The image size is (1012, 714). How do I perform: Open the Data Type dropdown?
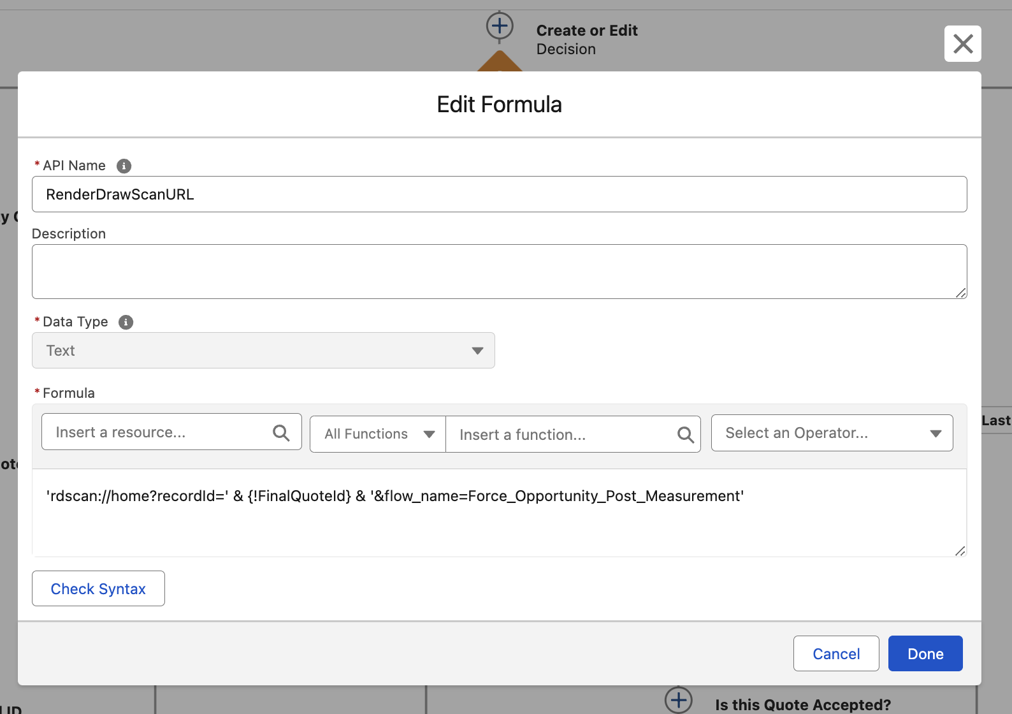[263, 351]
